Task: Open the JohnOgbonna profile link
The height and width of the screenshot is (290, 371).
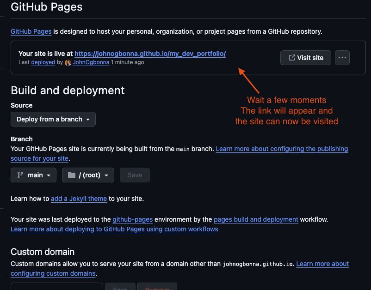Action: pyautogui.click(x=91, y=62)
